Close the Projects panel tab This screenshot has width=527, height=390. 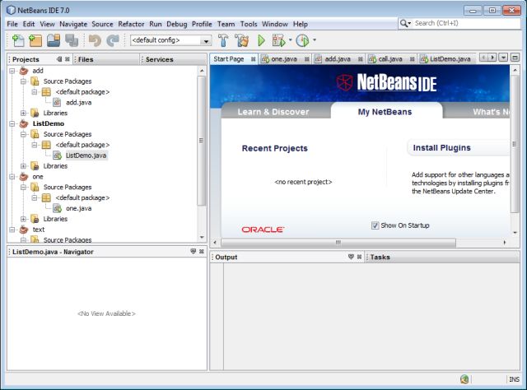click(68, 59)
